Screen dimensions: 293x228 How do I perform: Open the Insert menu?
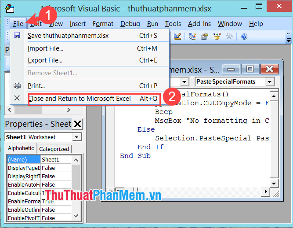tap(78, 24)
